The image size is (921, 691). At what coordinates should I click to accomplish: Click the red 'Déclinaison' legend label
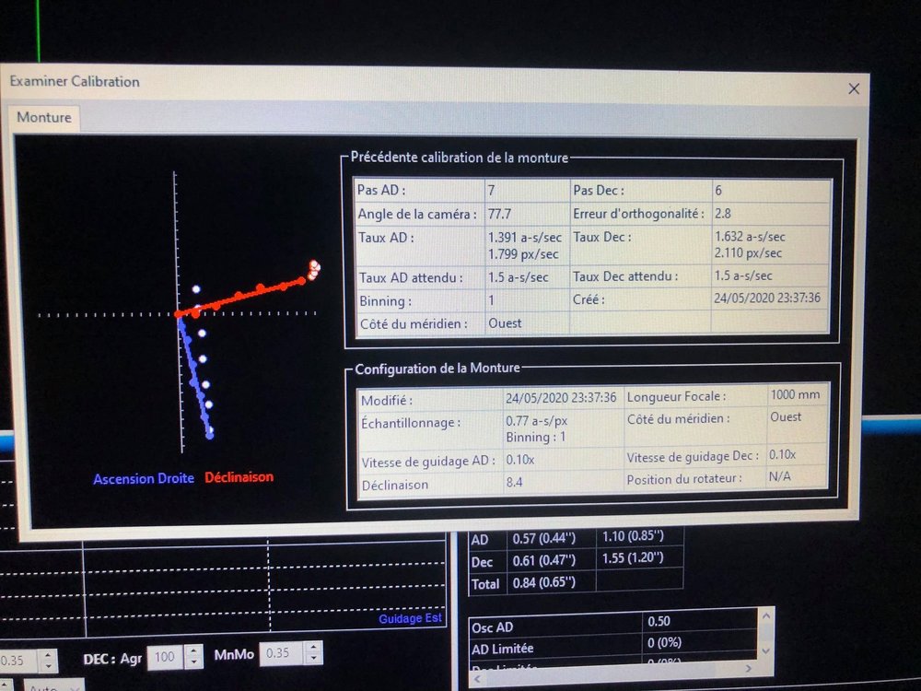tap(238, 477)
